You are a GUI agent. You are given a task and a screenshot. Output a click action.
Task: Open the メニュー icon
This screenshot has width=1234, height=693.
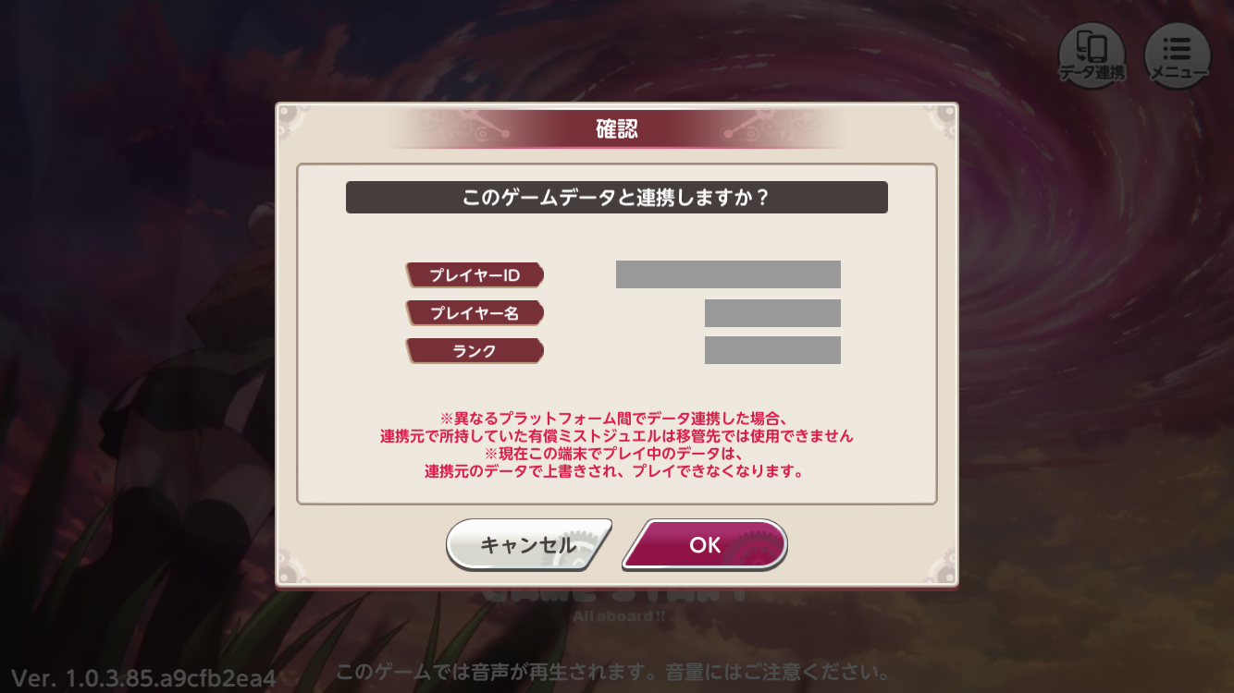tap(1178, 55)
